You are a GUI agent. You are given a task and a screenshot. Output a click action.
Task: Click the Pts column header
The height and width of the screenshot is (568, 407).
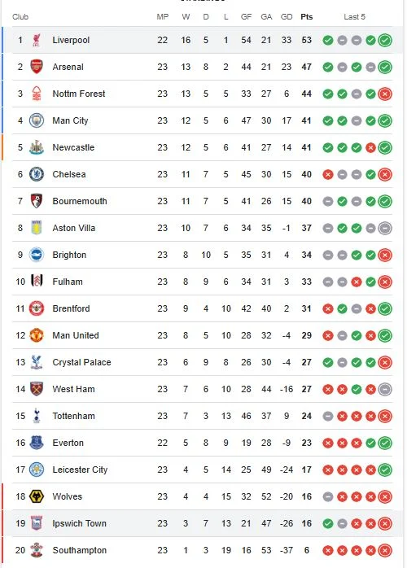click(x=306, y=16)
